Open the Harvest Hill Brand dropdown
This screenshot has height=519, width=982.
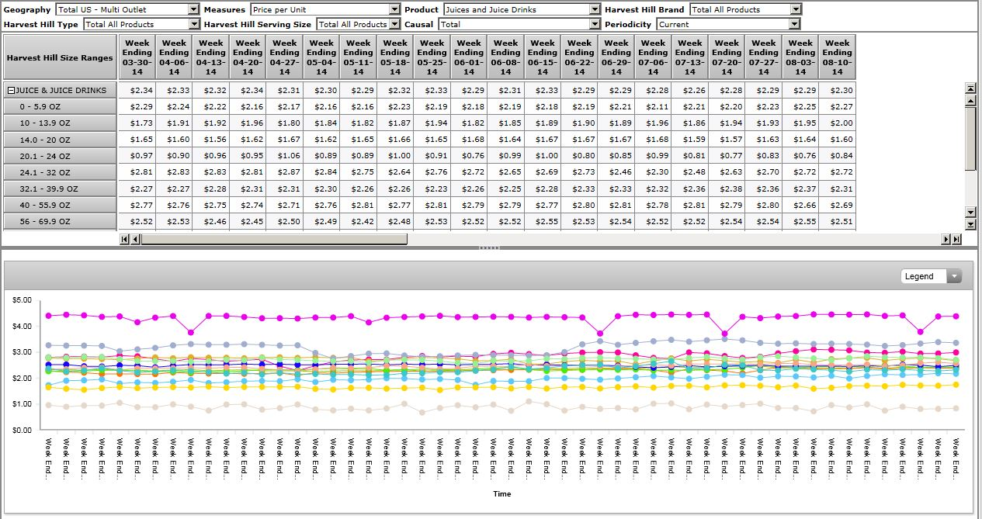click(x=796, y=9)
